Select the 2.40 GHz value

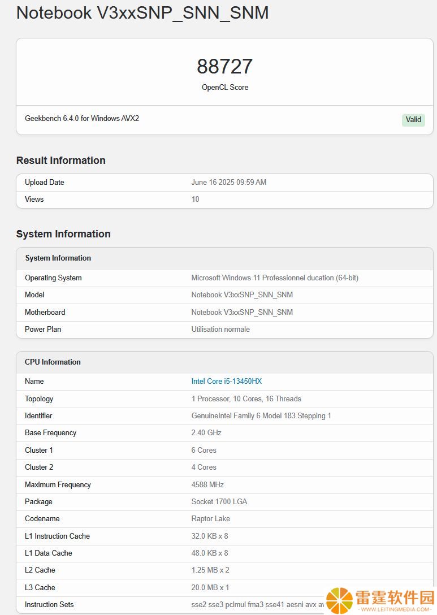click(206, 433)
